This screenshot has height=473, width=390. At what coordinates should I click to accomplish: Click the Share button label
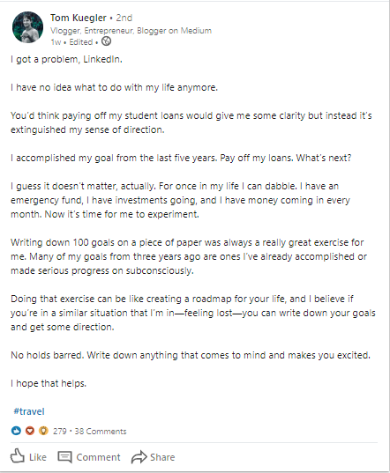pos(162,457)
